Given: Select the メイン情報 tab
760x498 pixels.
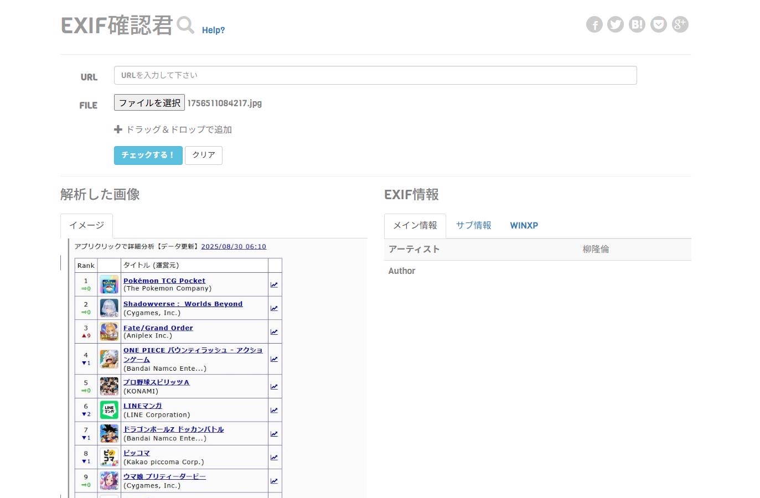Looking at the screenshot, I should (x=415, y=226).
